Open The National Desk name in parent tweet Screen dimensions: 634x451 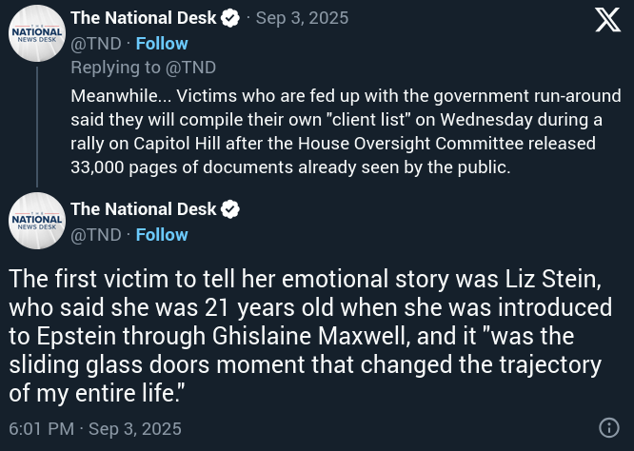click(x=144, y=18)
